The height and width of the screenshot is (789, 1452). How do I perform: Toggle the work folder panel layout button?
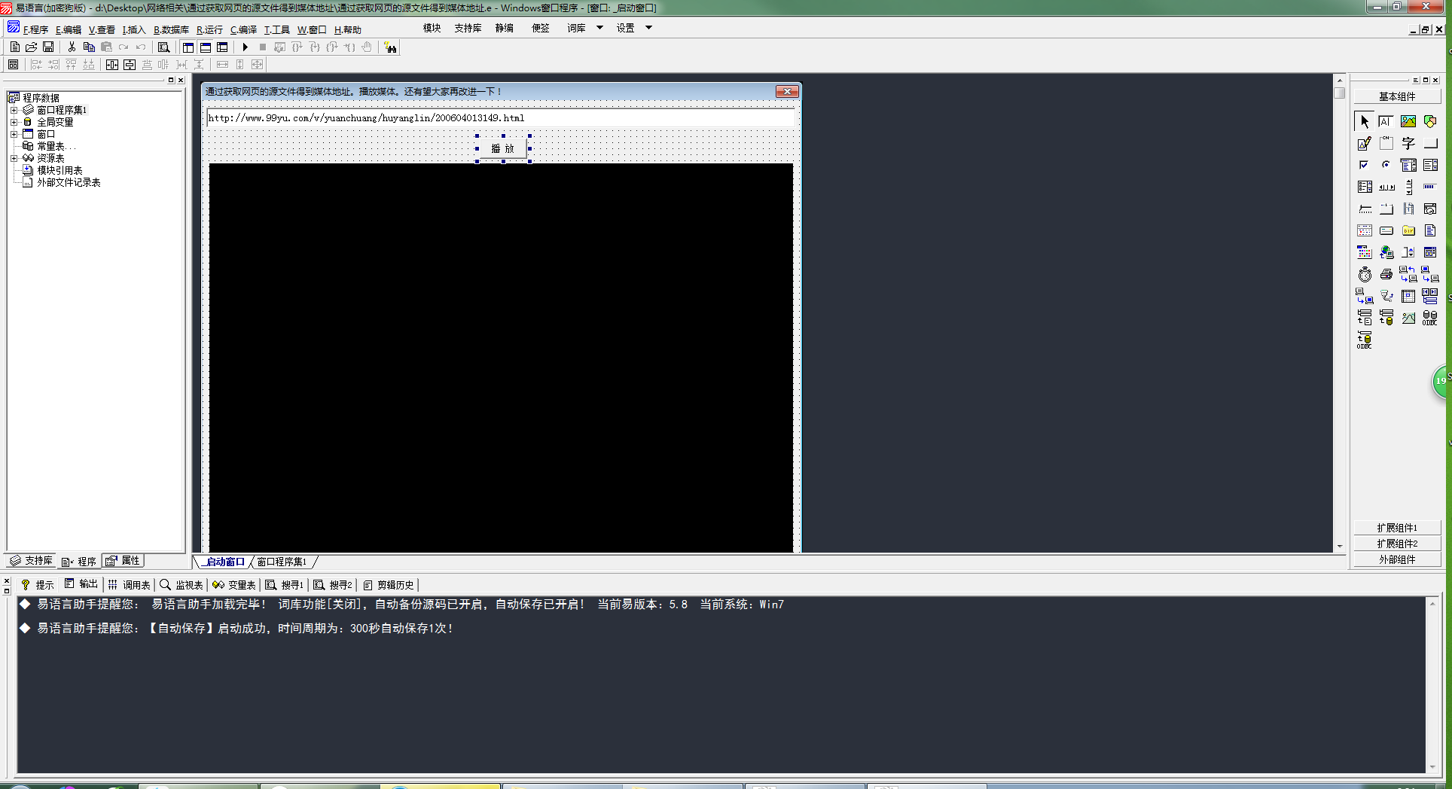(188, 47)
